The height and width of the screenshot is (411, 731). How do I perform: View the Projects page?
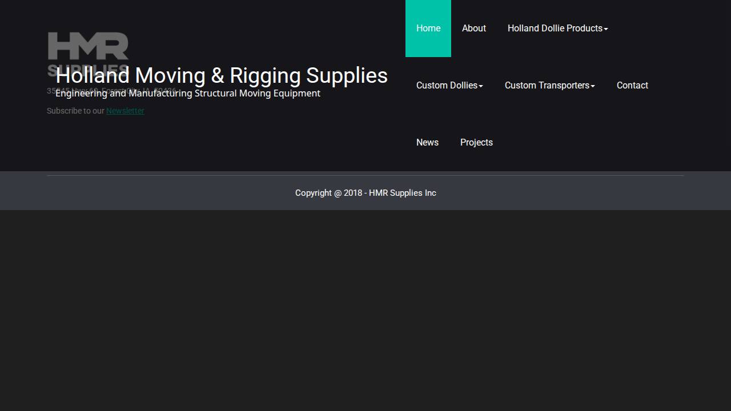point(476,142)
